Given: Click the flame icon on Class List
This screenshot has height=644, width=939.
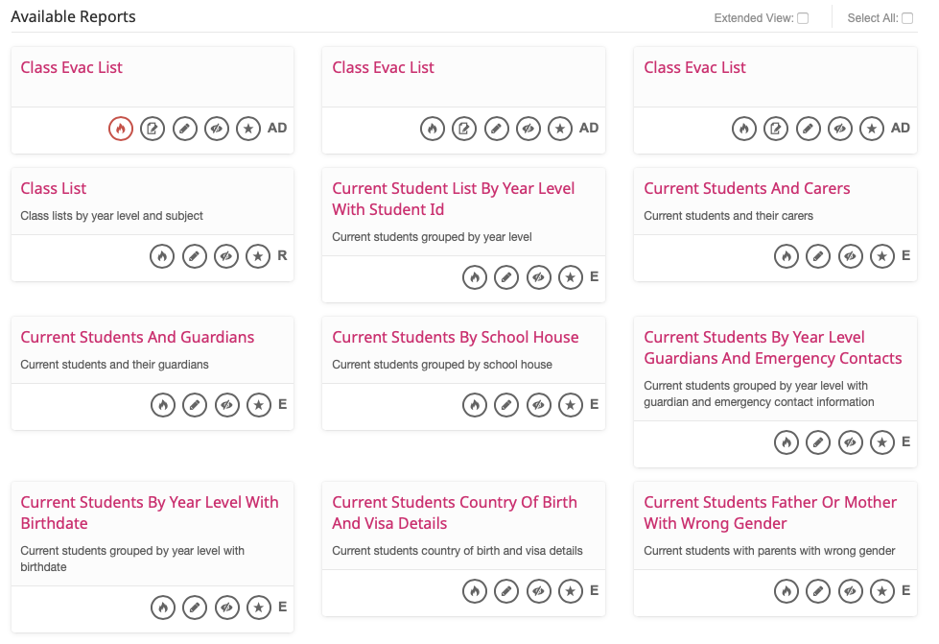Looking at the screenshot, I should coord(162,256).
